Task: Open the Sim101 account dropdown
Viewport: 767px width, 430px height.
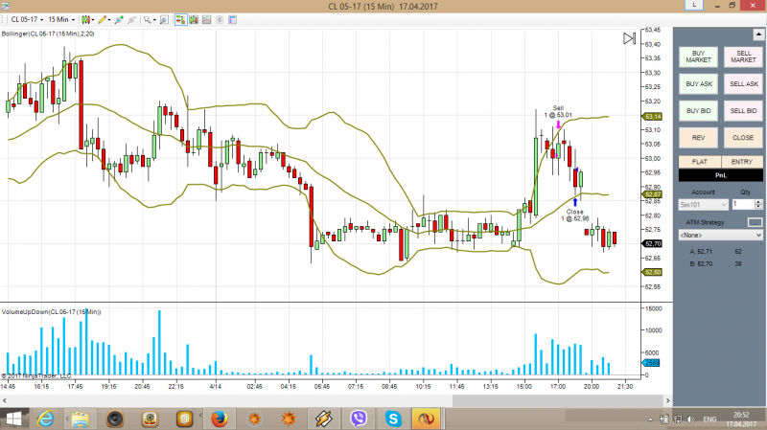Action: (x=704, y=205)
